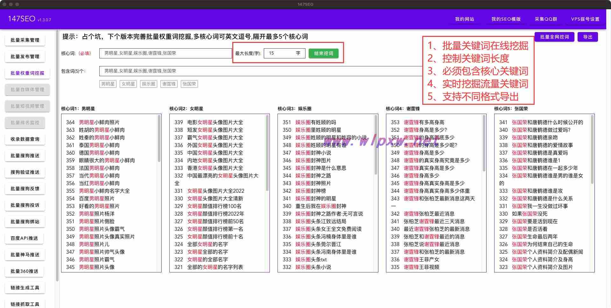Focus the 包含词 input field
Image resolution: width=611 pixels, height=308 pixels.
261,71
